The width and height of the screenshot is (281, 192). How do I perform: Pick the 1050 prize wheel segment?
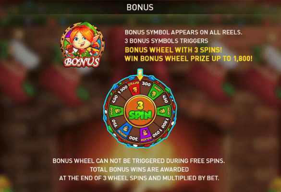[x=157, y=133]
